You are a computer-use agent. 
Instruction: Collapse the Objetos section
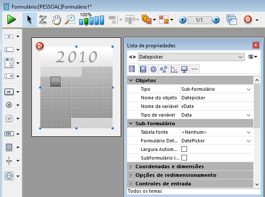(131, 80)
